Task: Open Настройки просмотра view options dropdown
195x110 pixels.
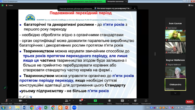Action: [x=117, y=1]
